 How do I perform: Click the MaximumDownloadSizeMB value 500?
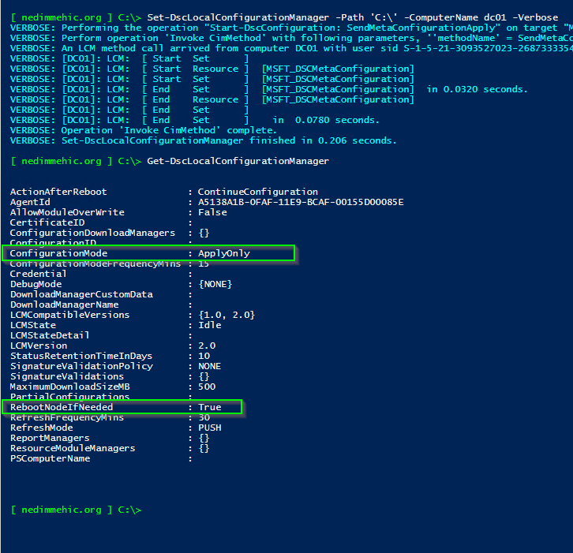pos(207,387)
